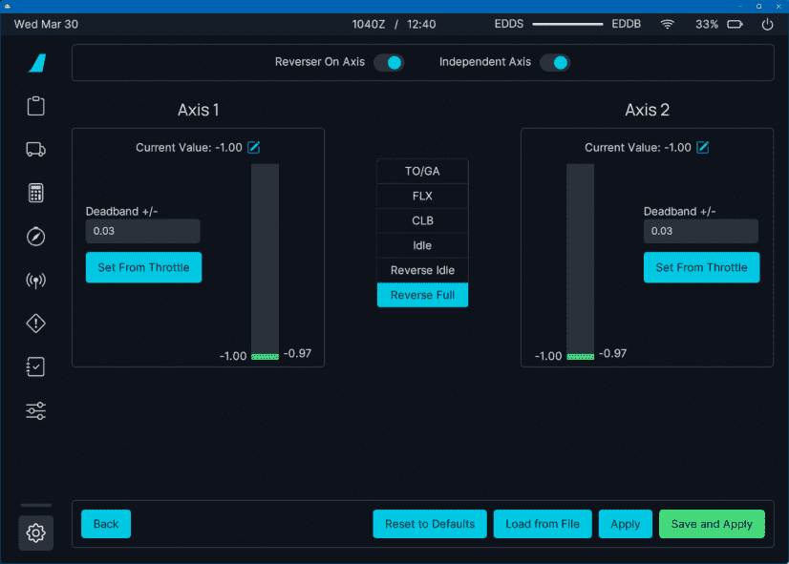The height and width of the screenshot is (564, 789).
Task: Open the Presets sliders page
Action: [36, 411]
